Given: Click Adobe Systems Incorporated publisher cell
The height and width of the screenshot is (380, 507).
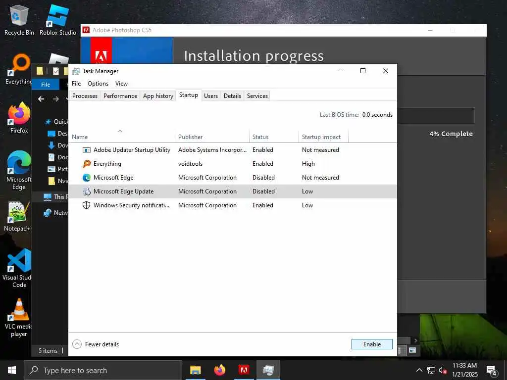Looking at the screenshot, I should (212, 150).
